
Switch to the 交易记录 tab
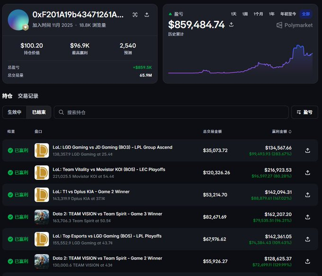(28, 96)
